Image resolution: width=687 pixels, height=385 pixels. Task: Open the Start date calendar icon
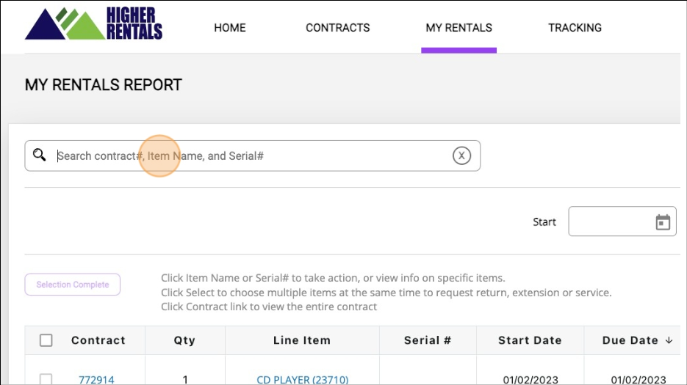tap(663, 222)
